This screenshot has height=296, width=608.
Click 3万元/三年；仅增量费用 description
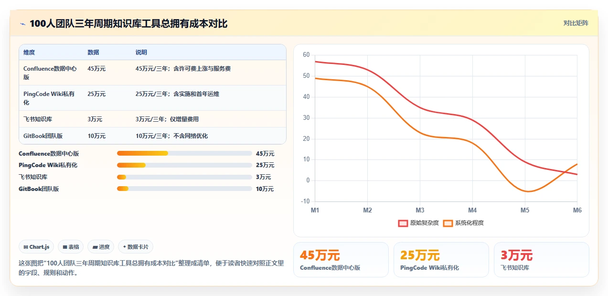(167, 119)
